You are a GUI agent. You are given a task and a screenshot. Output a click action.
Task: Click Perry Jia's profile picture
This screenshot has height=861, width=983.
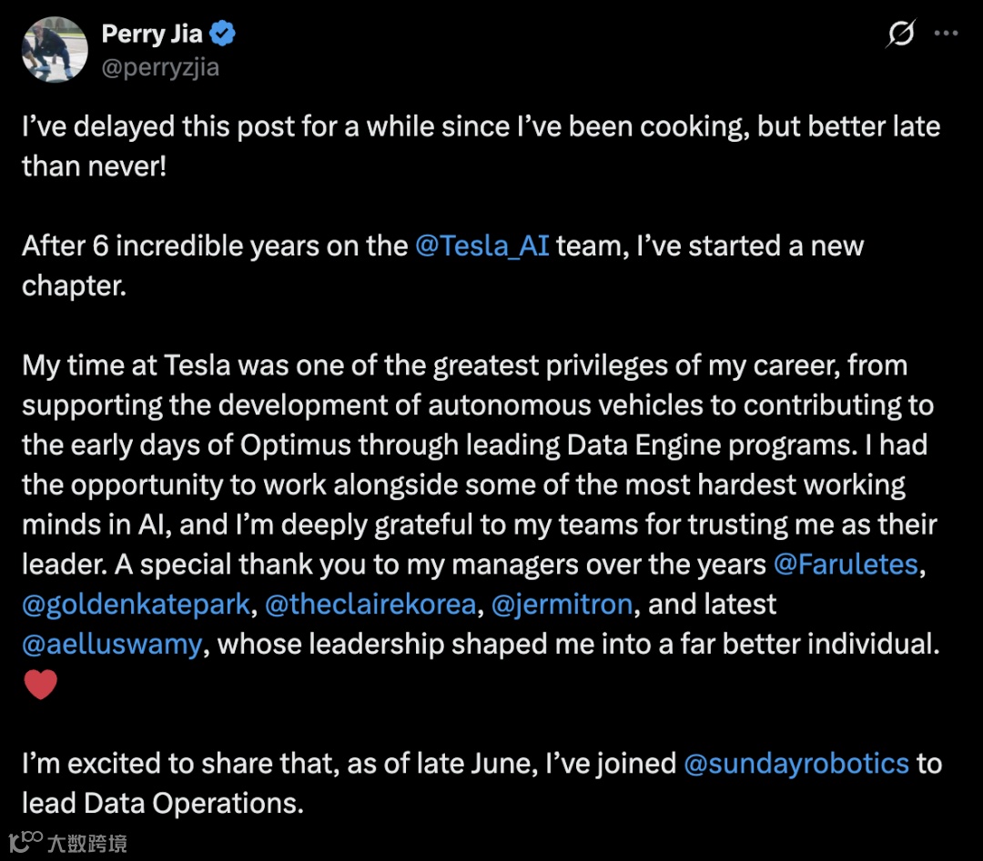coord(55,50)
